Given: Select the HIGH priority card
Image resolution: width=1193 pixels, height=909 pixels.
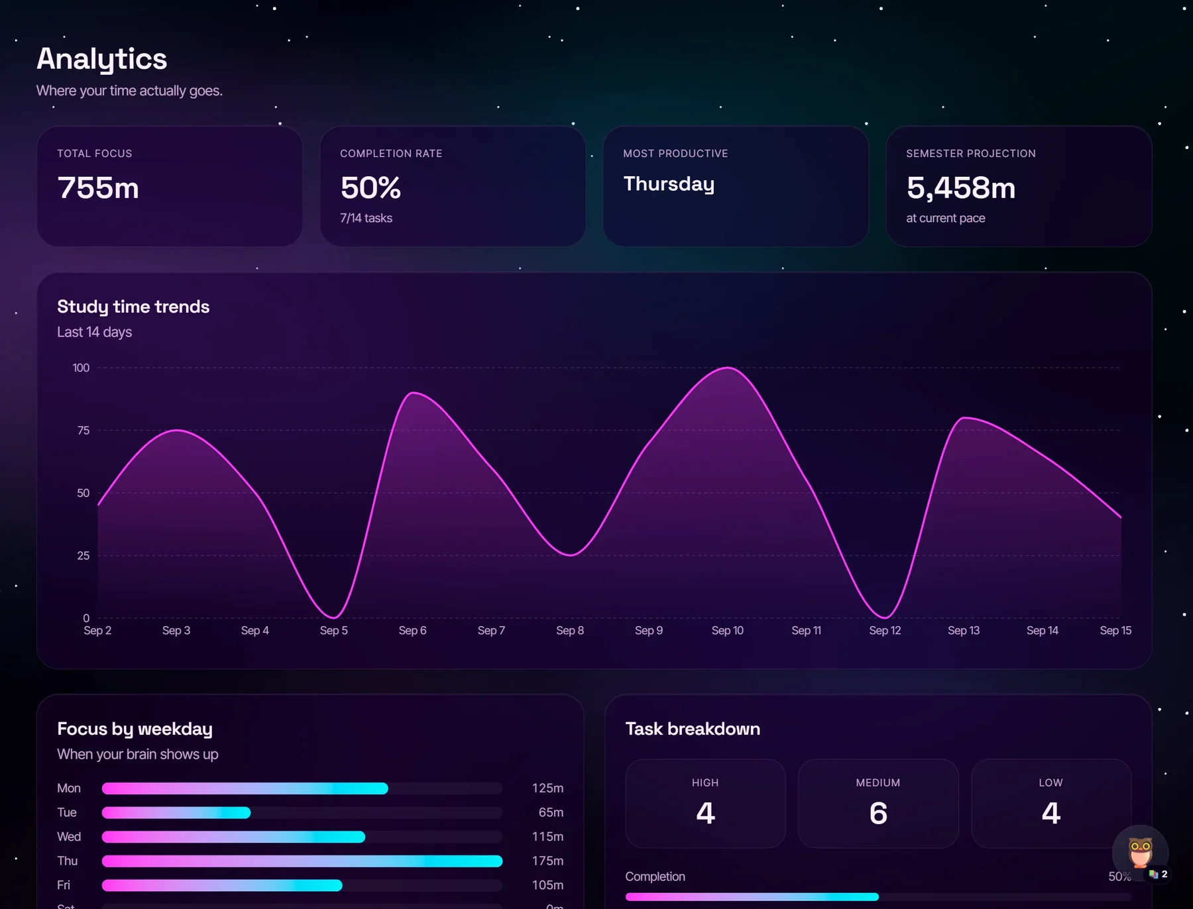Looking at the screenshot, I should tap(705, 804).
